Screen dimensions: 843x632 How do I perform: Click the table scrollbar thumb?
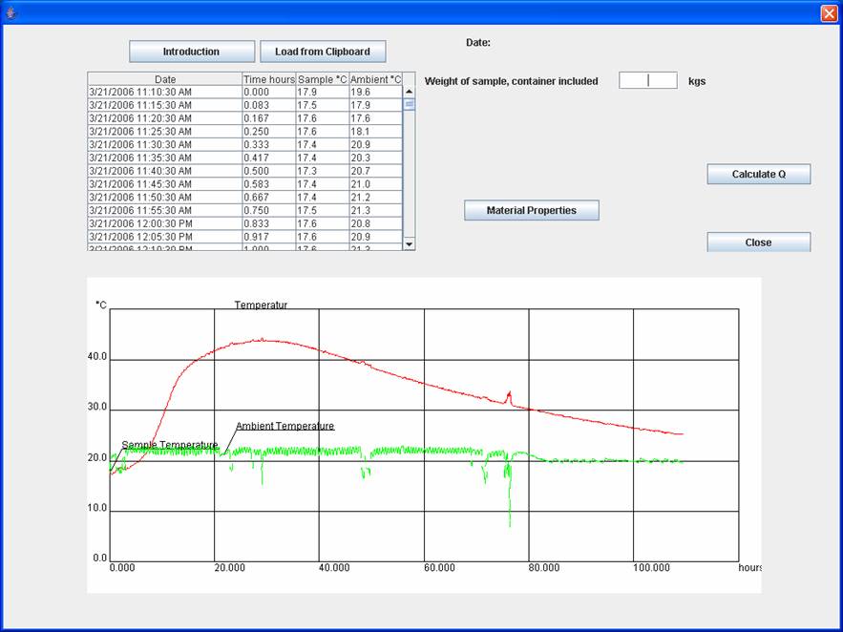click(410, 104)
